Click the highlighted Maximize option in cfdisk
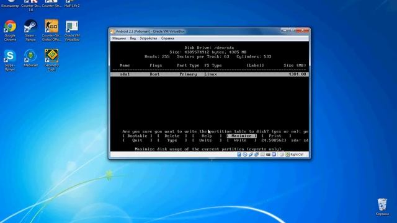This screenshot has width=397, height=223. (x=241, y=136)
